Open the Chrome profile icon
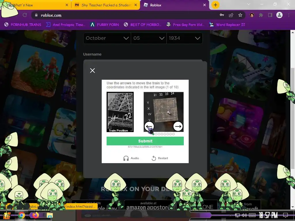This screenshot has width=295, height=221. (279, 15)
